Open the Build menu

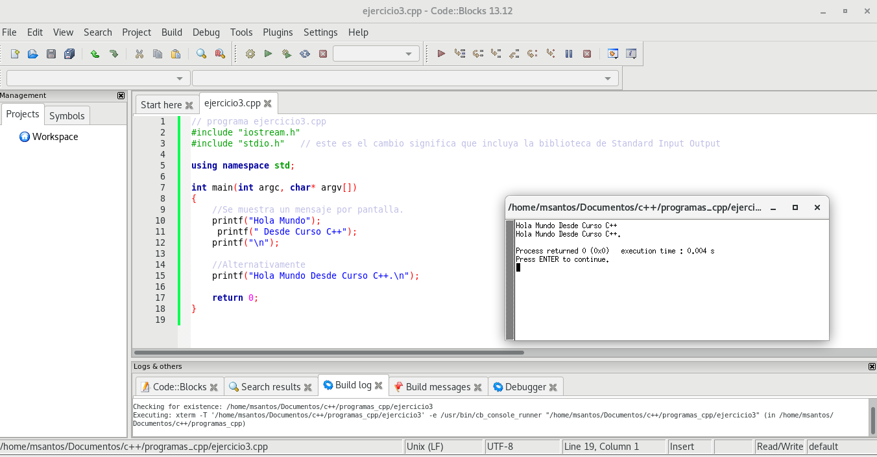[171, 32]
